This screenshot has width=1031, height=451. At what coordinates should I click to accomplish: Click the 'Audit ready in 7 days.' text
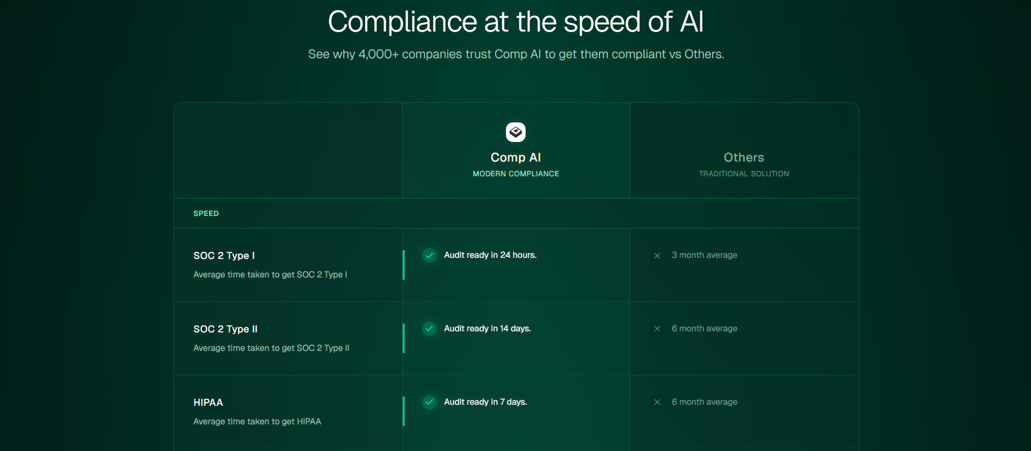[485, 402]
